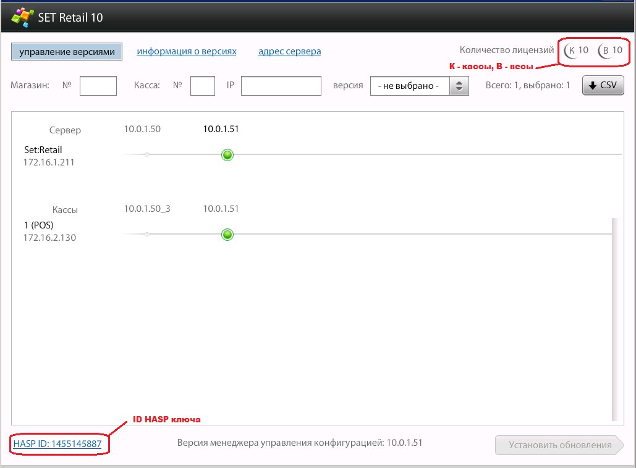Open the информация о версиях link

[187, 51]
